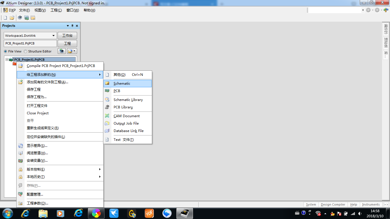Image resolution: width=390 pixels, height=219 pixels.
Task: Click the CAM Document icon in submenu
Action: click(107, 116)
